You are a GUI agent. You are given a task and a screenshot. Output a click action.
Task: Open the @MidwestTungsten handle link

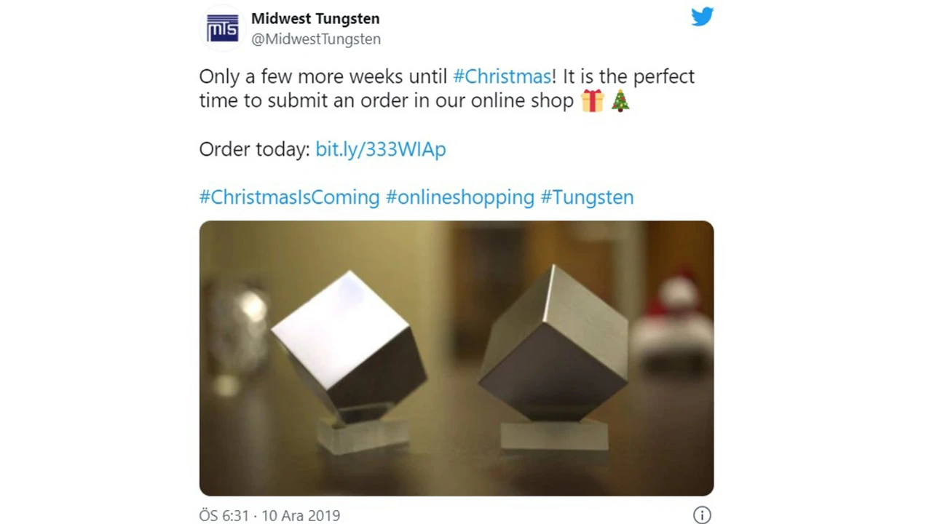(316, 39)
